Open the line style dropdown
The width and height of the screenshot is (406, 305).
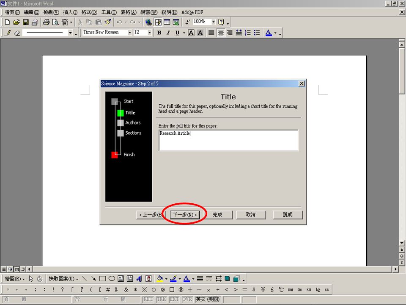(70, 33)
